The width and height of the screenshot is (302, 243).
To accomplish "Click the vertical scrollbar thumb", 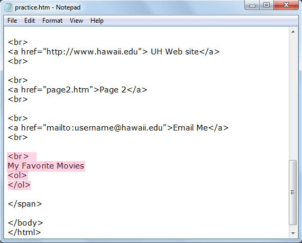I will click(293, 192).
